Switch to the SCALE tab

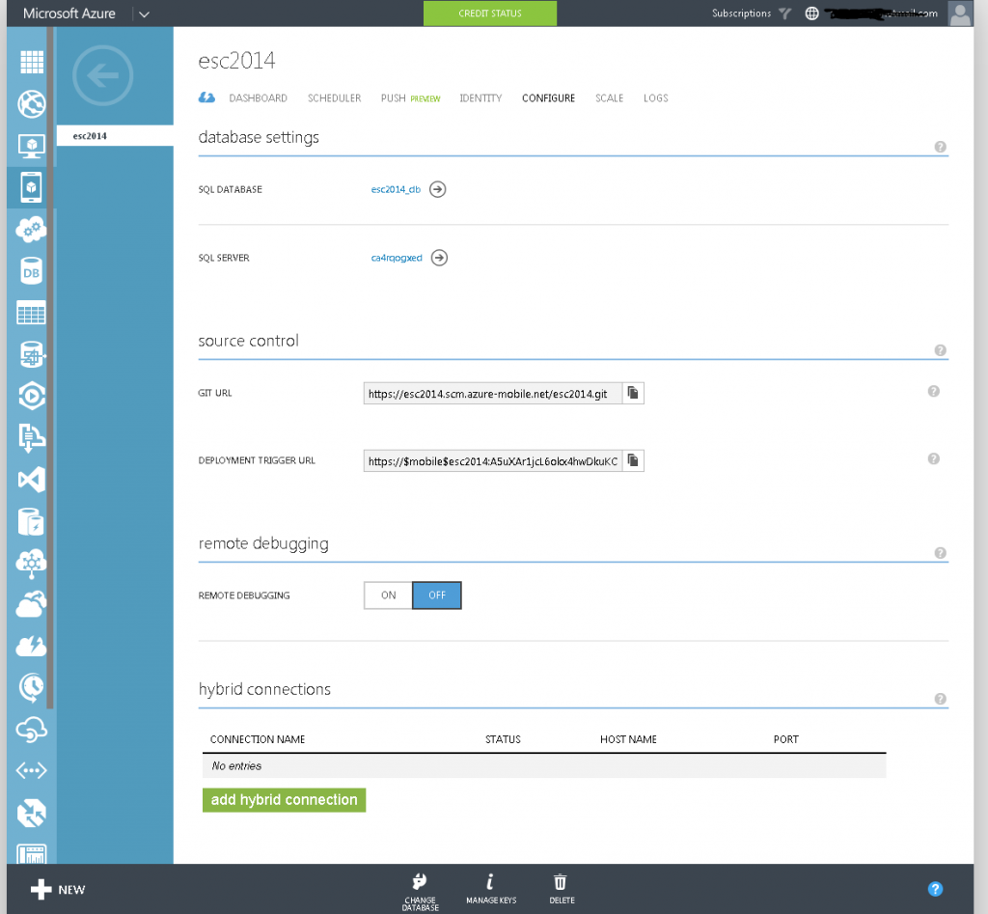(609, 97)
